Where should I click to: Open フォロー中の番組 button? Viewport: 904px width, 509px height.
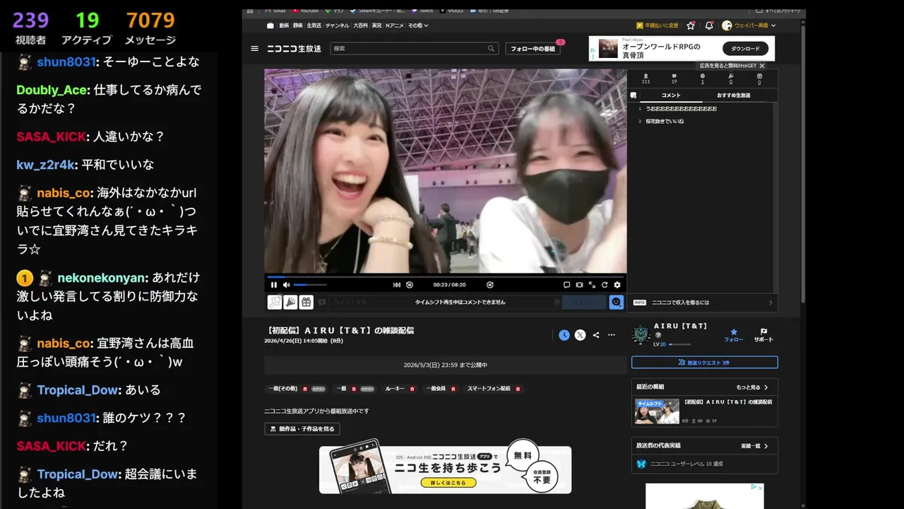[533, 49]
